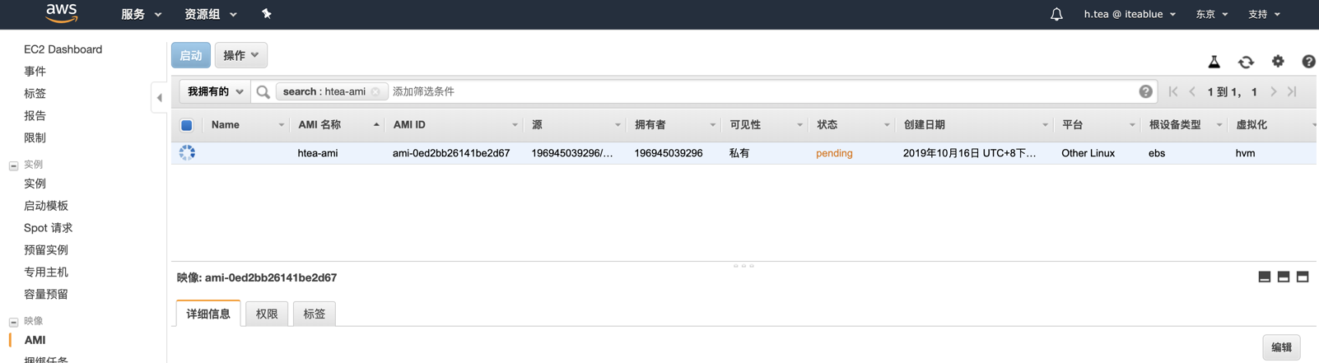This screenshot has width=1319, height=363.
Task: Click the AWS logo home icon
Action: (x=62, y=13)
